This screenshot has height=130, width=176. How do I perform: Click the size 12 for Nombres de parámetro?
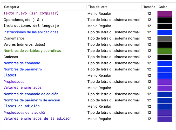coord(149,69)
